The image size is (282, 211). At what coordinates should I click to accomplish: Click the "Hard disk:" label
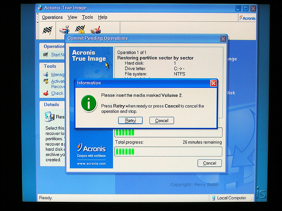coord(134,63)
